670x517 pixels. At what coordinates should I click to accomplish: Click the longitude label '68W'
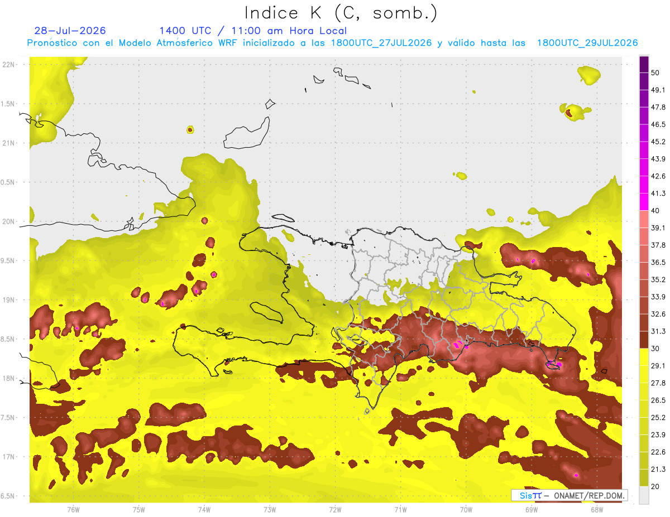pos(596,509)
